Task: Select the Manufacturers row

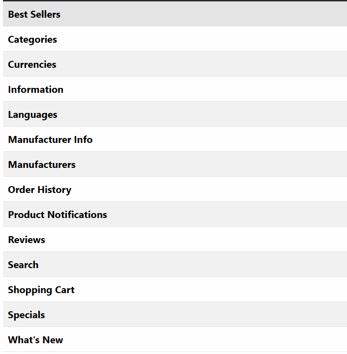Action: (x=175, y=164)
